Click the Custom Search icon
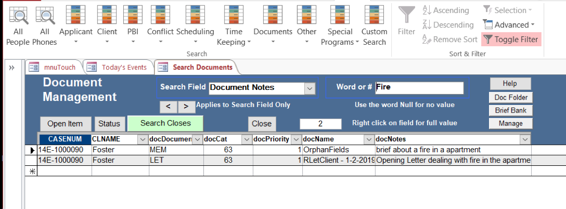Viewport: 566px width, 209px height. 374,15
